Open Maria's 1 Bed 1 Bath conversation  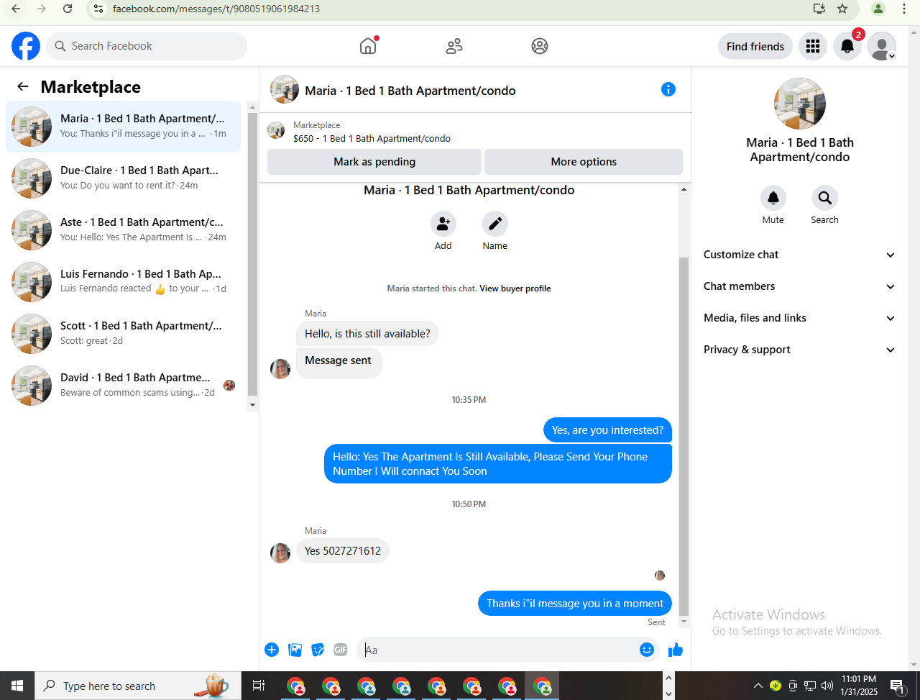[x=124, y=127]
